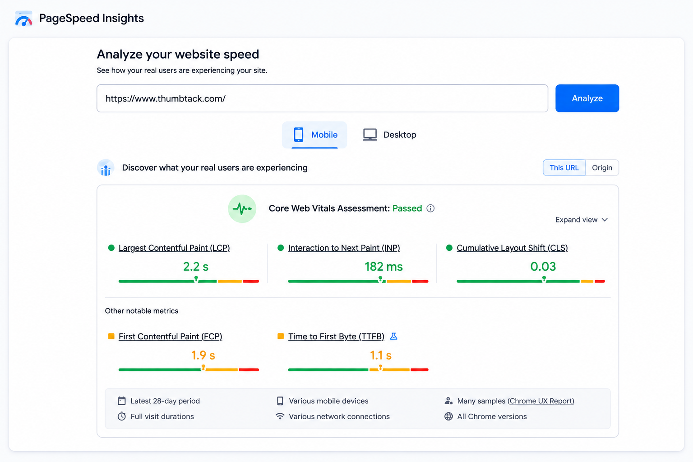Image resolution: width=693 pixels, height=462 pixels.
Task: Click the Expand view chevron arrow
Action: (x=605, y=220)
